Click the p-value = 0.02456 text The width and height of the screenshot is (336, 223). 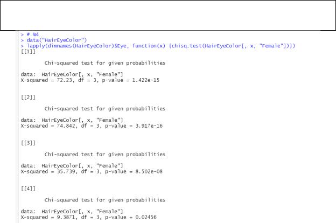(131, 217)
